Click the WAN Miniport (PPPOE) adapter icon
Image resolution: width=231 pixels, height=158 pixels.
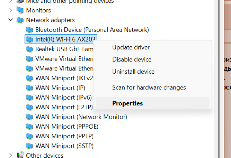coord(29,127)
